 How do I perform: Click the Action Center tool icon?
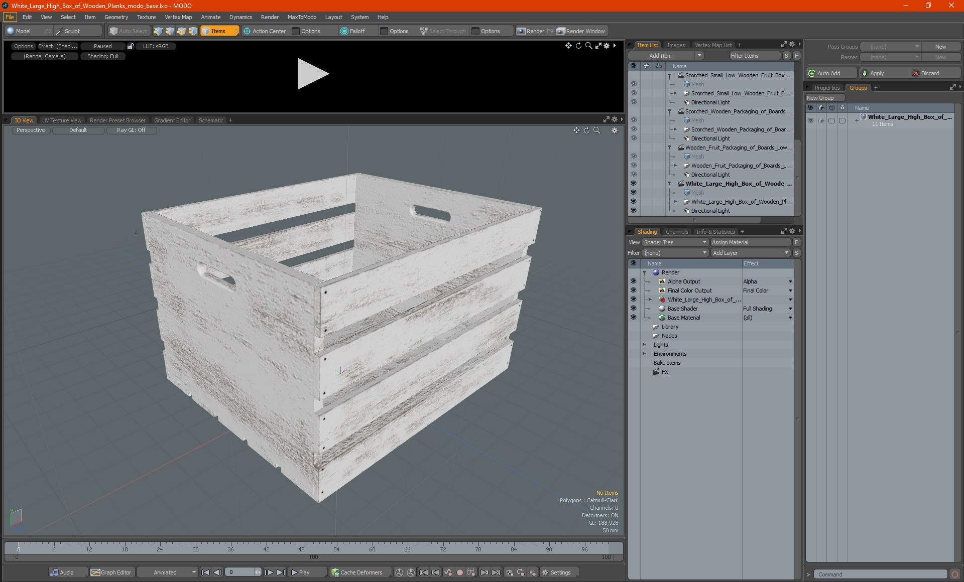tap(247, 31)
